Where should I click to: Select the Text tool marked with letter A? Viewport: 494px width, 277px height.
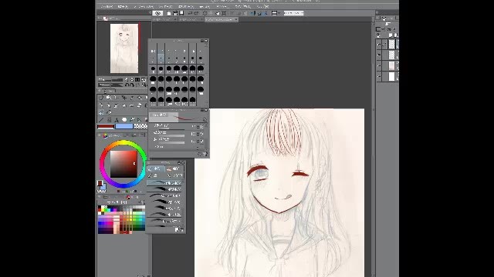point(117,120)
